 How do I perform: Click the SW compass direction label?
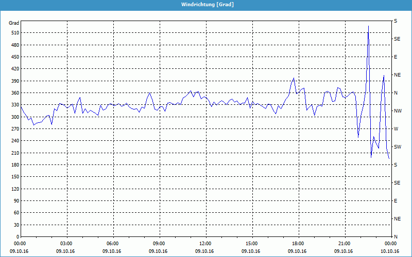(x=397, y=147)
